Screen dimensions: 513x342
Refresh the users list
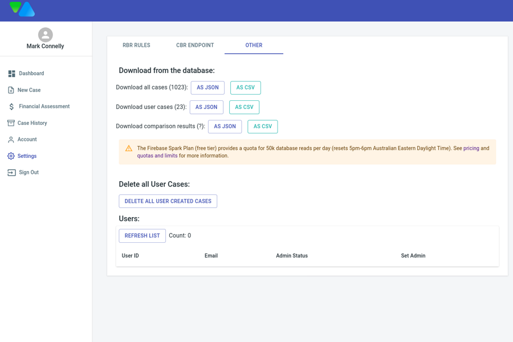tap(142, 236)
